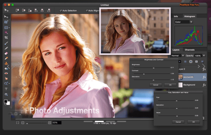Click the move tool icon in options bar
The height and width of the screenshot is (135, 211).
coord(7,10)
